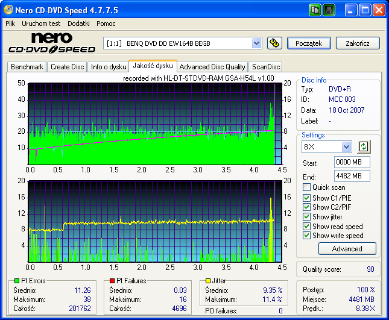389x320 pixels.
Task: Open the Advanced Disc Quality tab
Action: (x=212, y=67)
